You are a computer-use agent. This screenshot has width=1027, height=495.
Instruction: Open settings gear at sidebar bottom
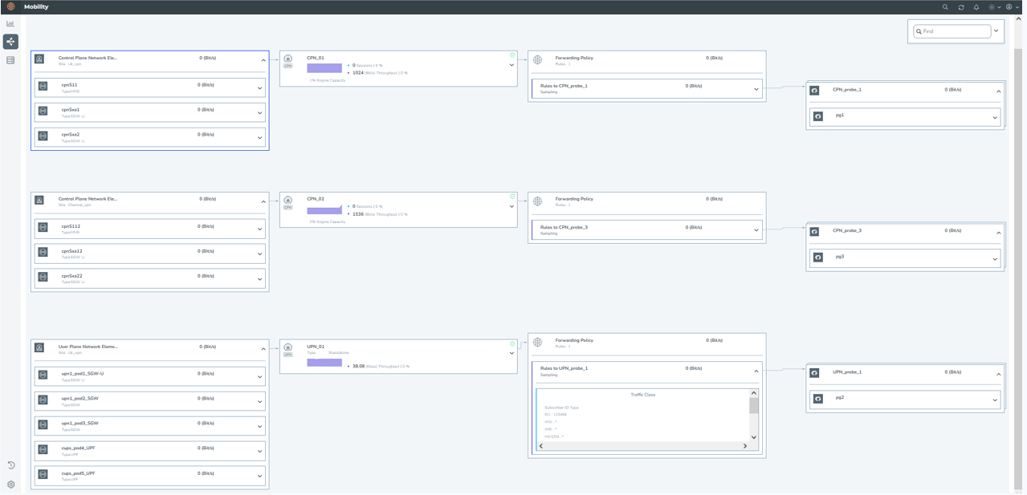[x=11, y=485]
